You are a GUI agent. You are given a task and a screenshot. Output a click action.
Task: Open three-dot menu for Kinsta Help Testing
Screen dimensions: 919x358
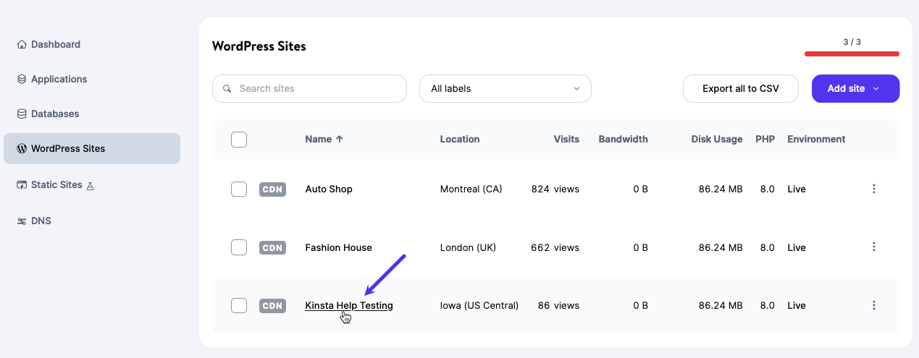(873, 305)
